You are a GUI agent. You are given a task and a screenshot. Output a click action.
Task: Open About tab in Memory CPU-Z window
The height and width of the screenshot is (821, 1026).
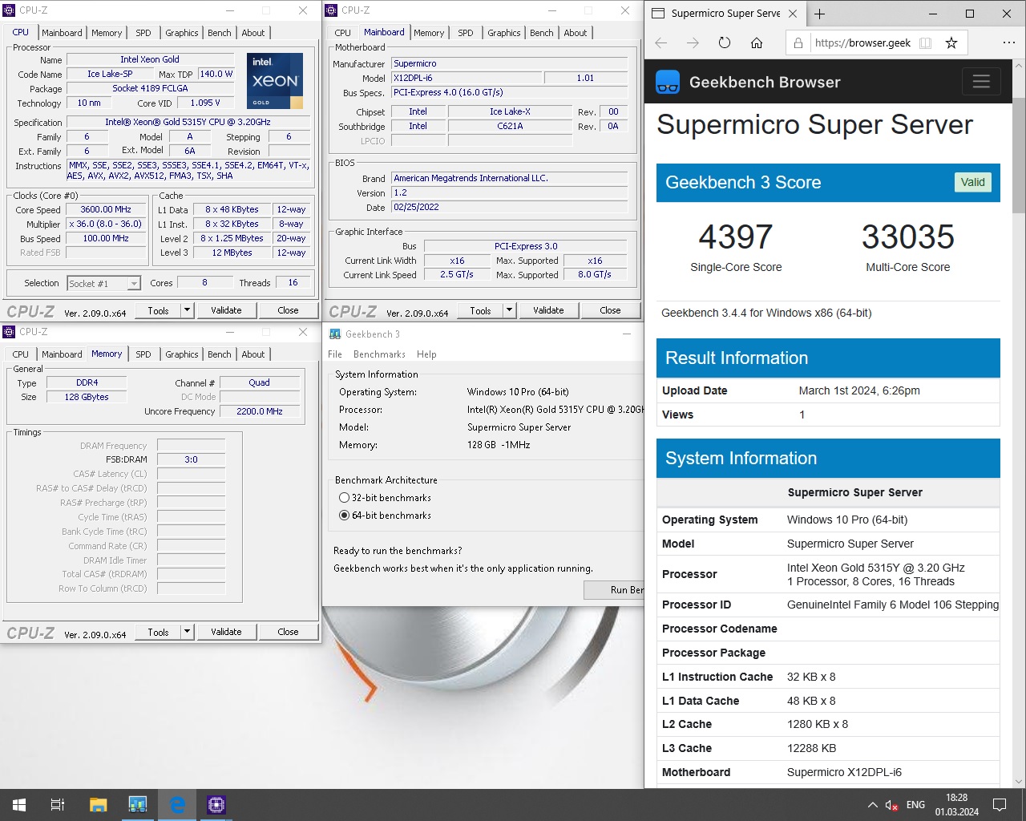click(x=252, y=354)
